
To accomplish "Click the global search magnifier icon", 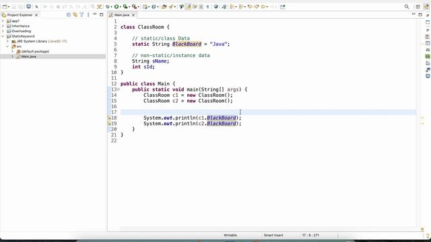I will point(407,7).
